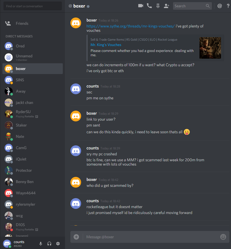Open pinned messages
This screenshot has width=231, height=249.
click(158, 6)
